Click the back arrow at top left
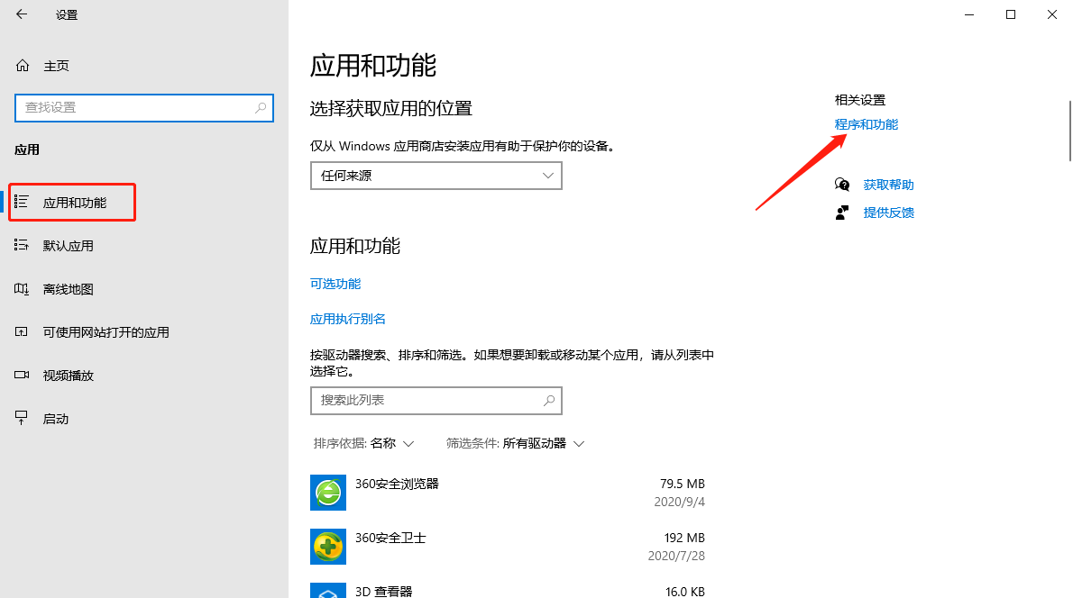1073x598 pixels. 21,14
